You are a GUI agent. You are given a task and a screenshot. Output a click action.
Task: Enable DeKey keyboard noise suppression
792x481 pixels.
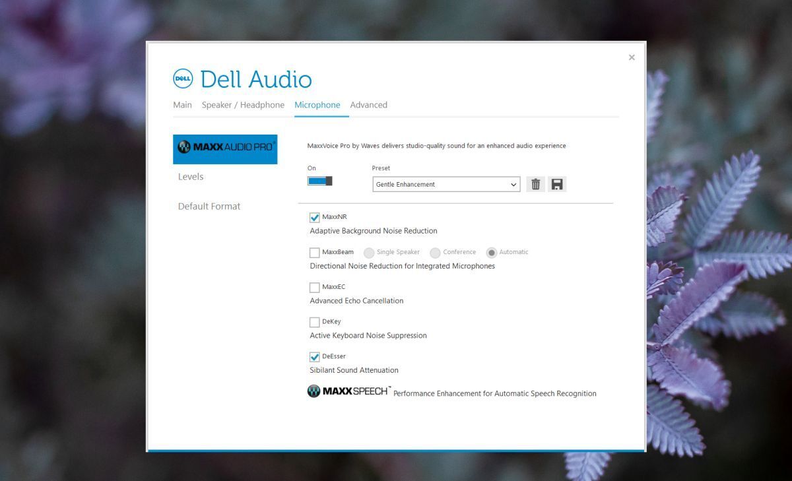tap(315, 322)
